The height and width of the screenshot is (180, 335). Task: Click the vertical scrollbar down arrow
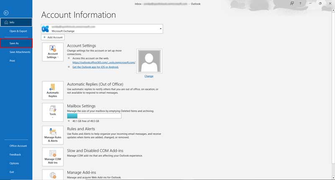pyautogui.click(x=333, y=177)
